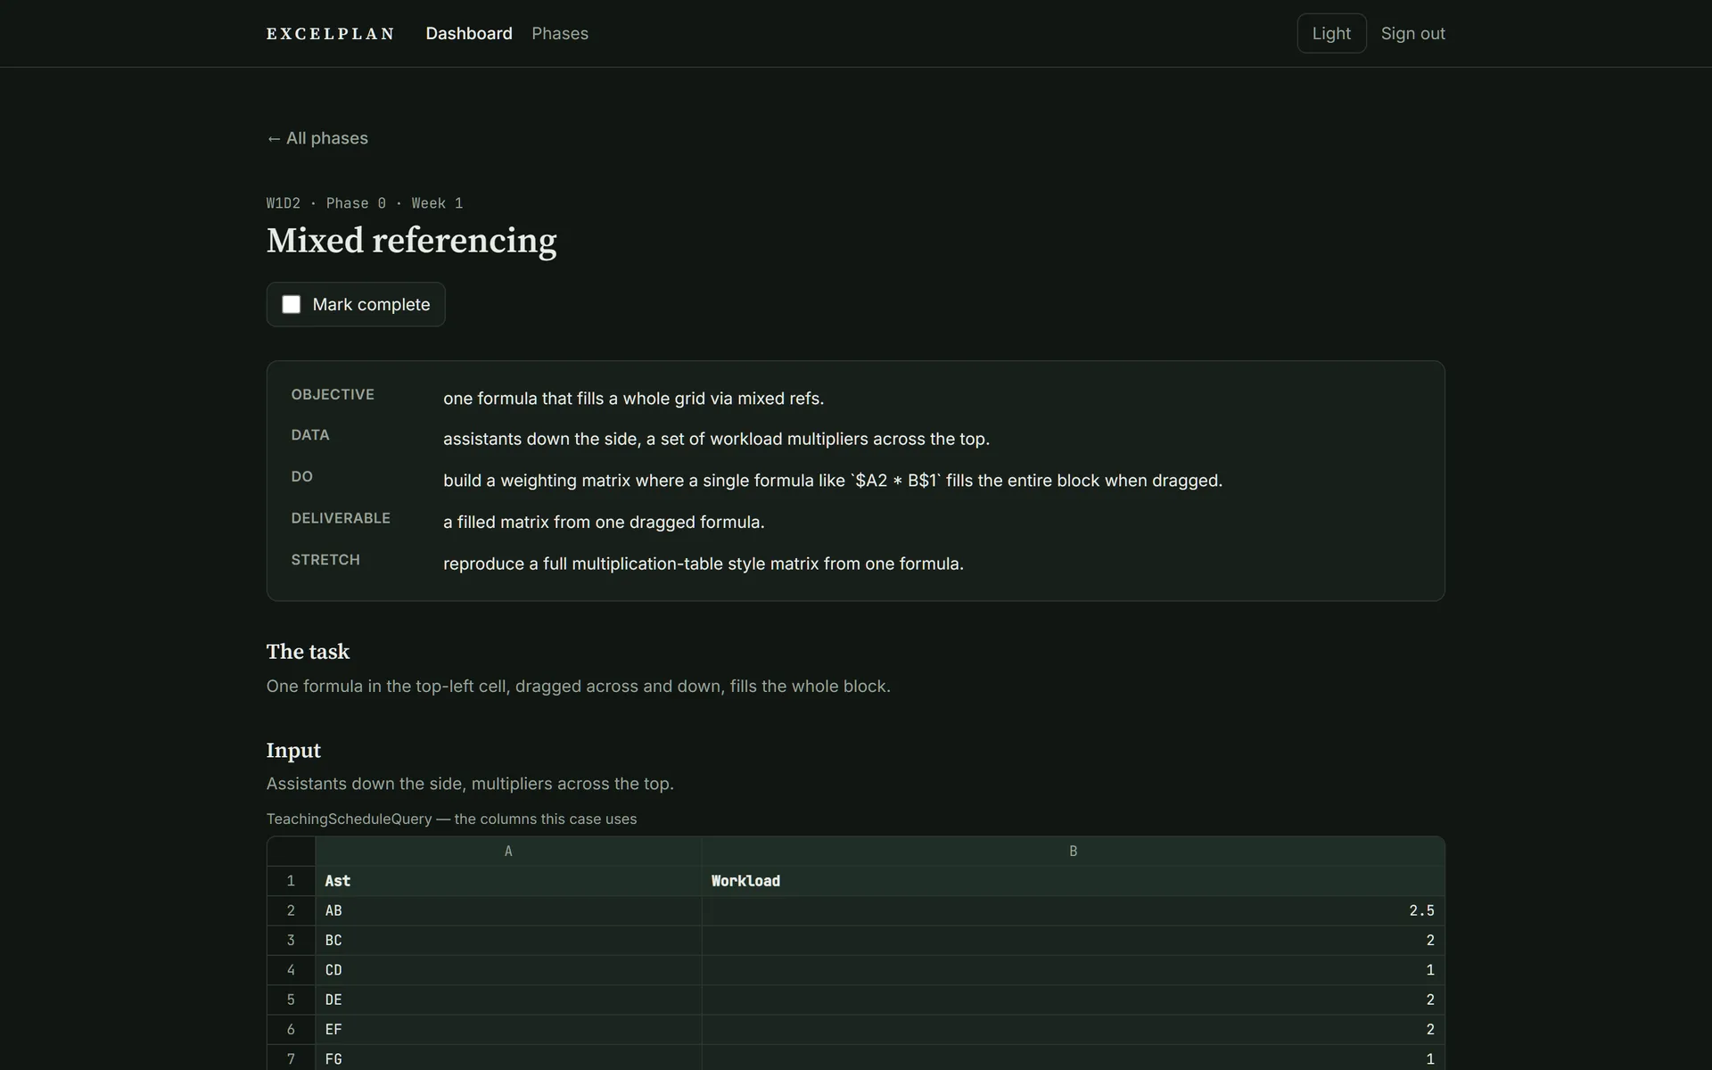Select cell containing EF

coord(508,1030)
